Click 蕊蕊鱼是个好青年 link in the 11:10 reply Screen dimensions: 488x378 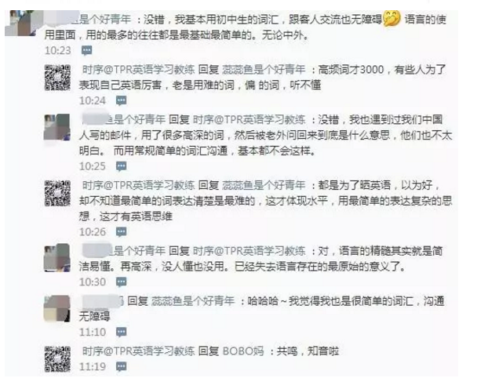pyautogui.click(x=193, y=301)
